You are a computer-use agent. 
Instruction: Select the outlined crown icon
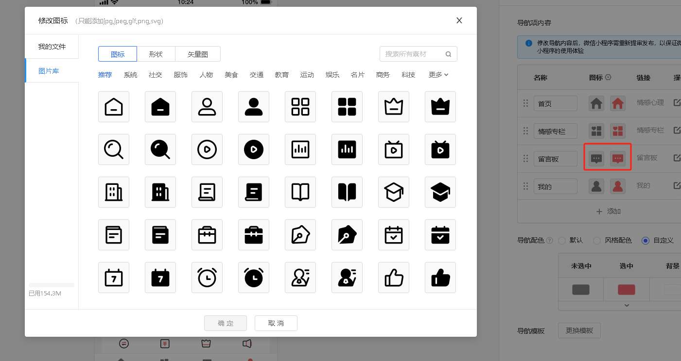coord(394,107)
